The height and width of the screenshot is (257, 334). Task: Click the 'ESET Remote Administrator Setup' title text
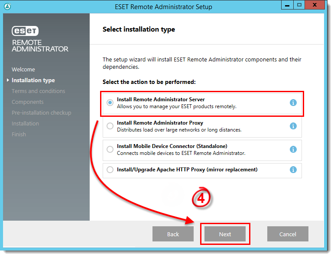(163, 7)
